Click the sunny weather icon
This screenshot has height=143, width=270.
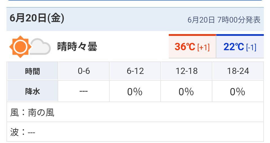pyautogui.click(x=20, y=47)
